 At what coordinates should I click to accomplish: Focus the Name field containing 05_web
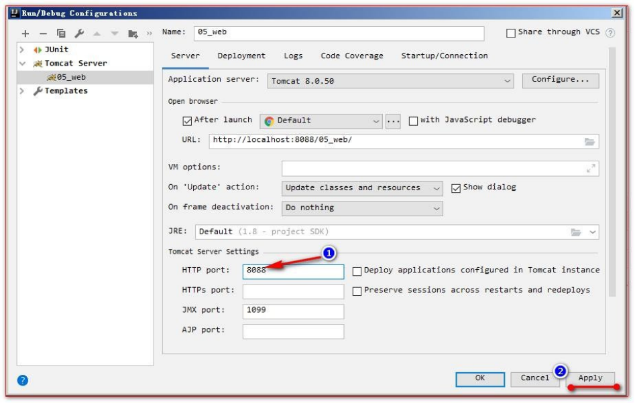(x=339, y=33)
